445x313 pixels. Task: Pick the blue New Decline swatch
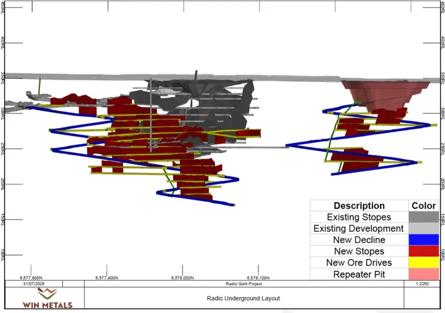pos(424,239)
